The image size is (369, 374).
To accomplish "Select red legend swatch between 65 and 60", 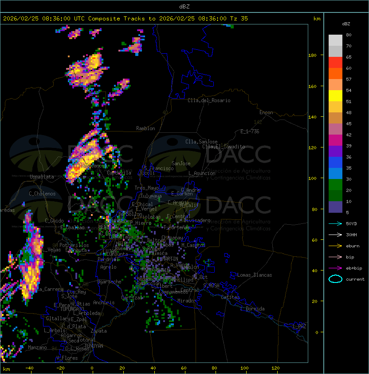I will [x=335, y=63].
